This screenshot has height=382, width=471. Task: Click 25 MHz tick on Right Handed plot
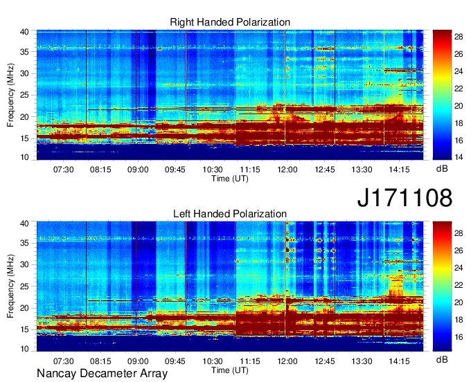click(x=25, y=95)
